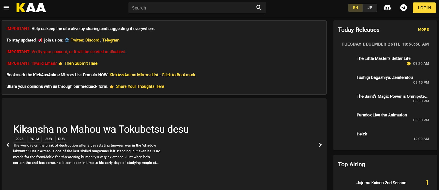The image size is (439, 190).
Task: Switch titles to JP language
Action: coord(370,8)
